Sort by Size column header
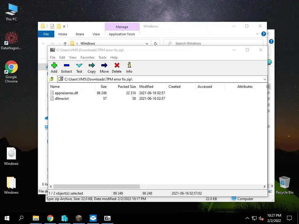 click(102, 86)
